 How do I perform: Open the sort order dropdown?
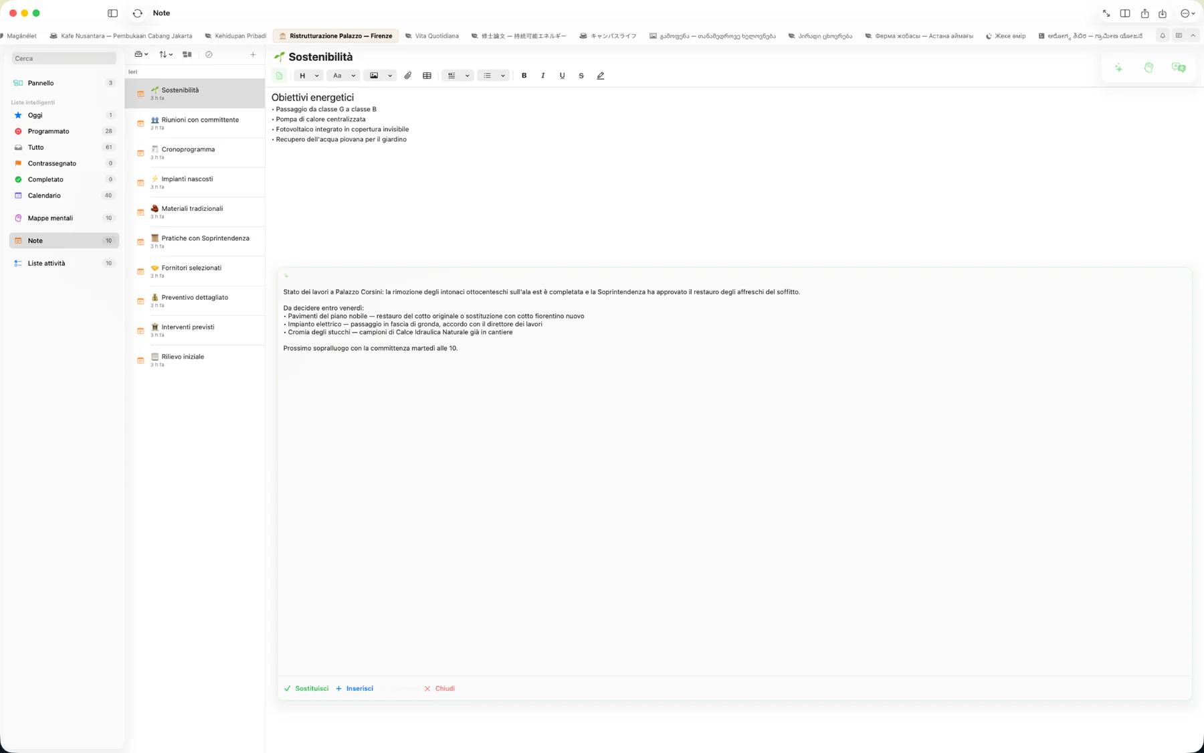coord(166,54)
